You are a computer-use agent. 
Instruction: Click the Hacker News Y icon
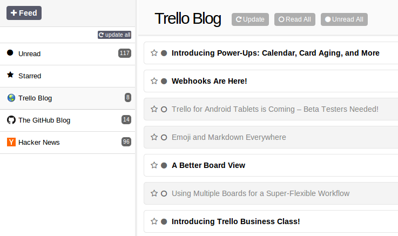pos(11,142)
